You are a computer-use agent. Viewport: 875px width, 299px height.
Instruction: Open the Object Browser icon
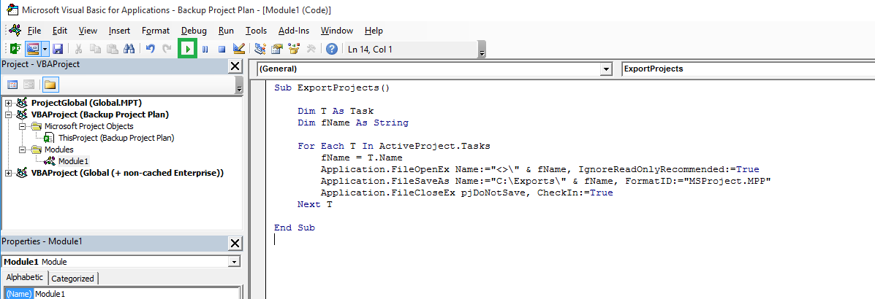pos(294,50)
